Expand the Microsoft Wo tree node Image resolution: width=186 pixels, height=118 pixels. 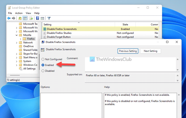16,32
